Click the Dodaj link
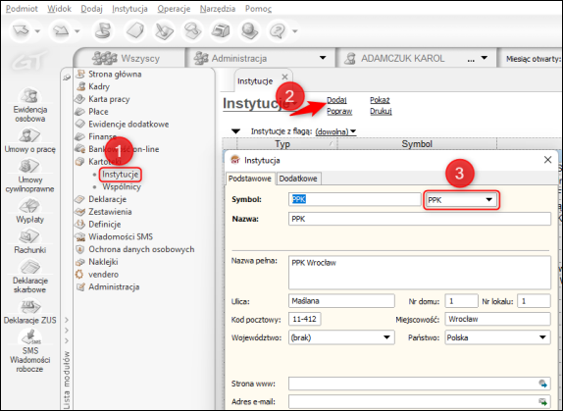The height and width of the screenshot is (411, 563). (336, 100)
